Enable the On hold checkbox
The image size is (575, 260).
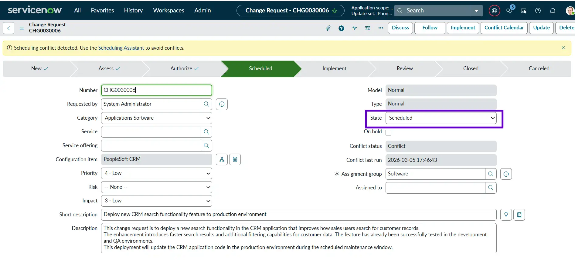tap(388, 132)
